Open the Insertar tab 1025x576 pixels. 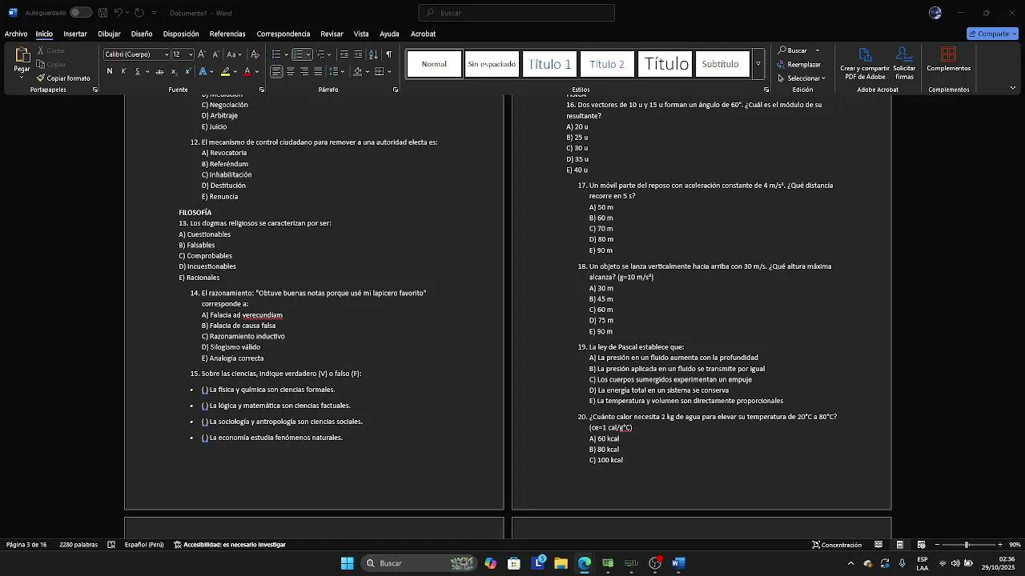pyautogui.click(x=75, y=34)
